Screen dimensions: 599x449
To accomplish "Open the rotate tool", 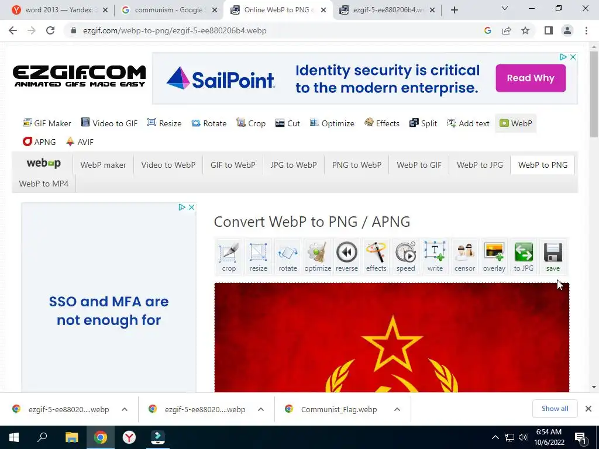I will pyautogui.click(x=288, y=256).
